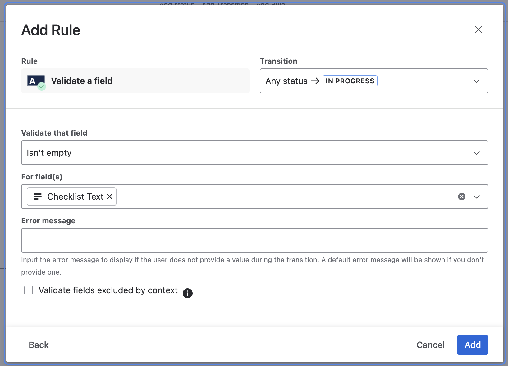Show info about excluded by context option

point(187,293)
